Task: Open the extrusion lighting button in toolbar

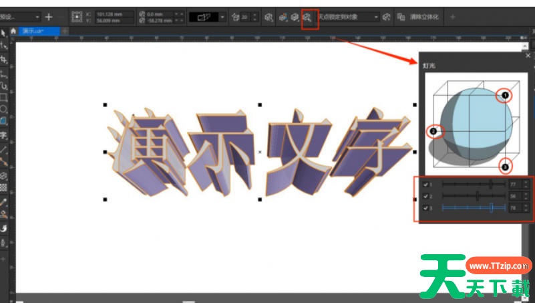Action: coord(309,16)
